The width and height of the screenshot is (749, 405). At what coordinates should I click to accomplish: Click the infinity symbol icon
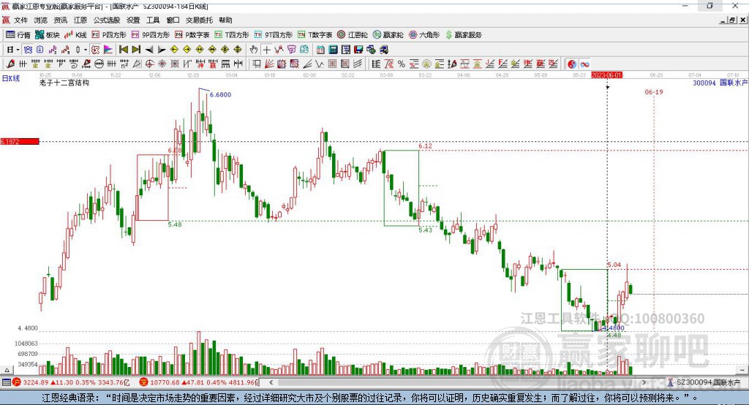(x=585, y=64)
